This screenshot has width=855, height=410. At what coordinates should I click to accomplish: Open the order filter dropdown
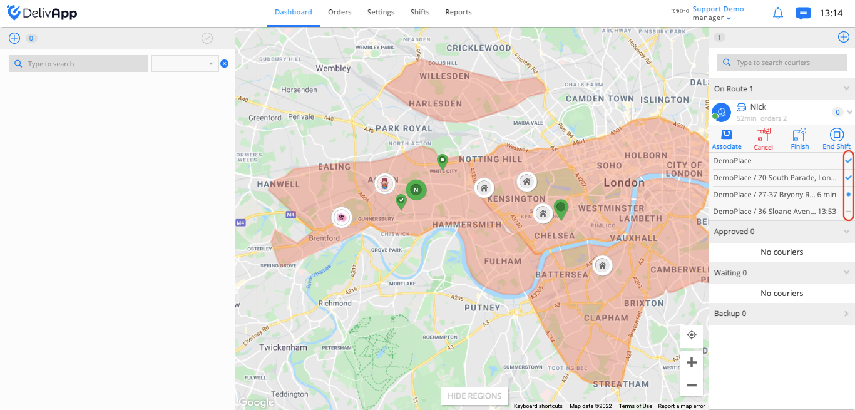click(185, 63)
